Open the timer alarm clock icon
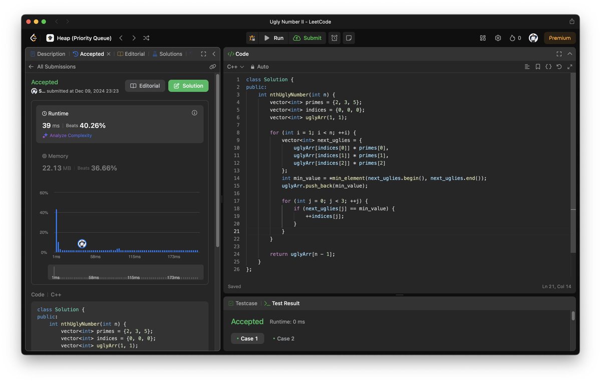 (335, 38)
